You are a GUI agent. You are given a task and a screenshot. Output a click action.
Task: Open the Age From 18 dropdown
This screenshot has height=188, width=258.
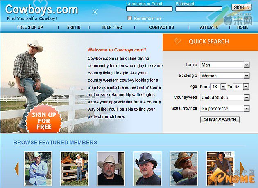coord(218,87)
